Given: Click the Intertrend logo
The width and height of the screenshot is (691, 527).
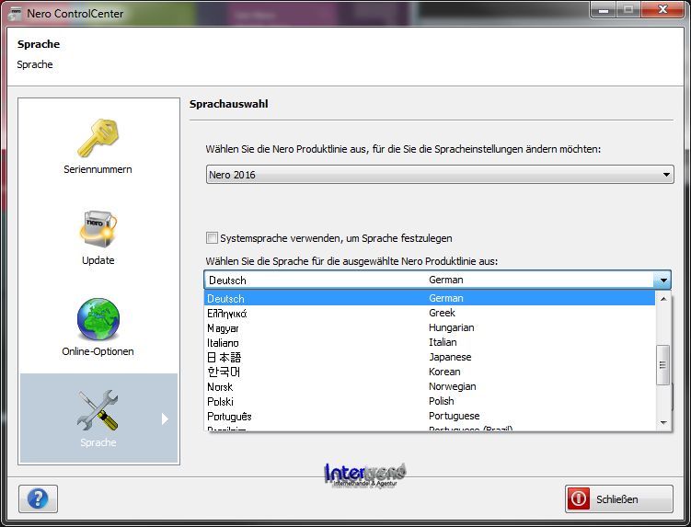Looking at the screenshot, I should click(x=364, y=474).
